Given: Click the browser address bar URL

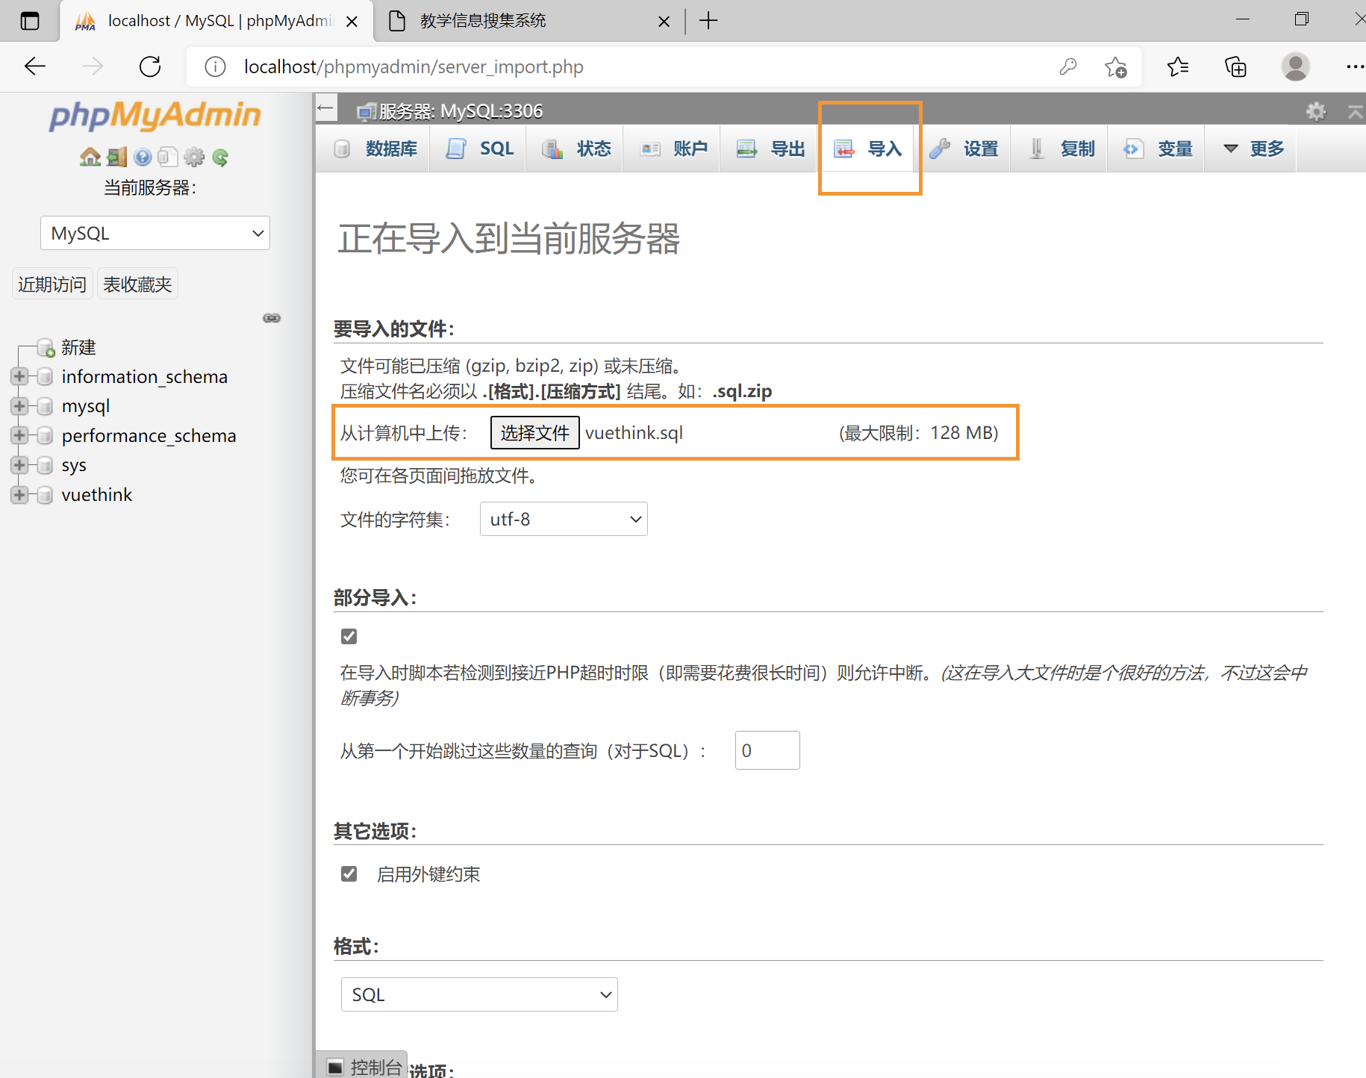Looking at the screenshot, I should [x=414, y=66].
